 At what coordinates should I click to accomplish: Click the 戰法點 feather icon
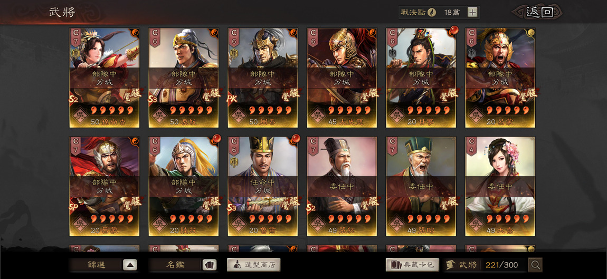[432, 12]
